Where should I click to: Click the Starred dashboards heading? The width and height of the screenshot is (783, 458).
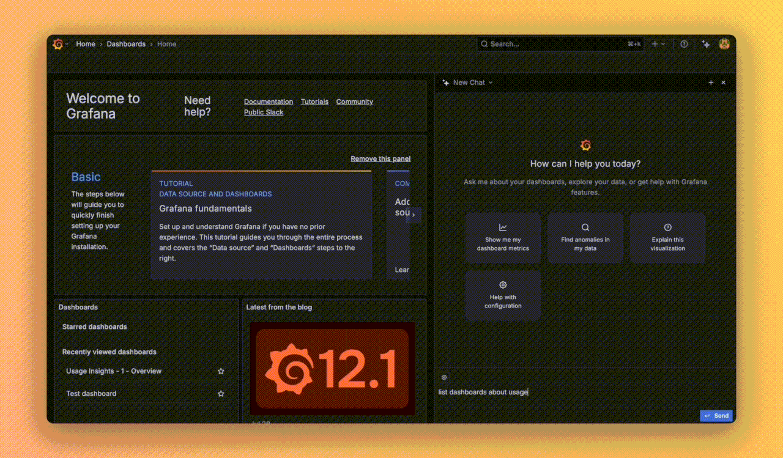[x=95, y=327]
